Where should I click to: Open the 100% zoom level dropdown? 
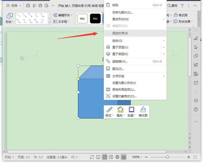(137, 157)
